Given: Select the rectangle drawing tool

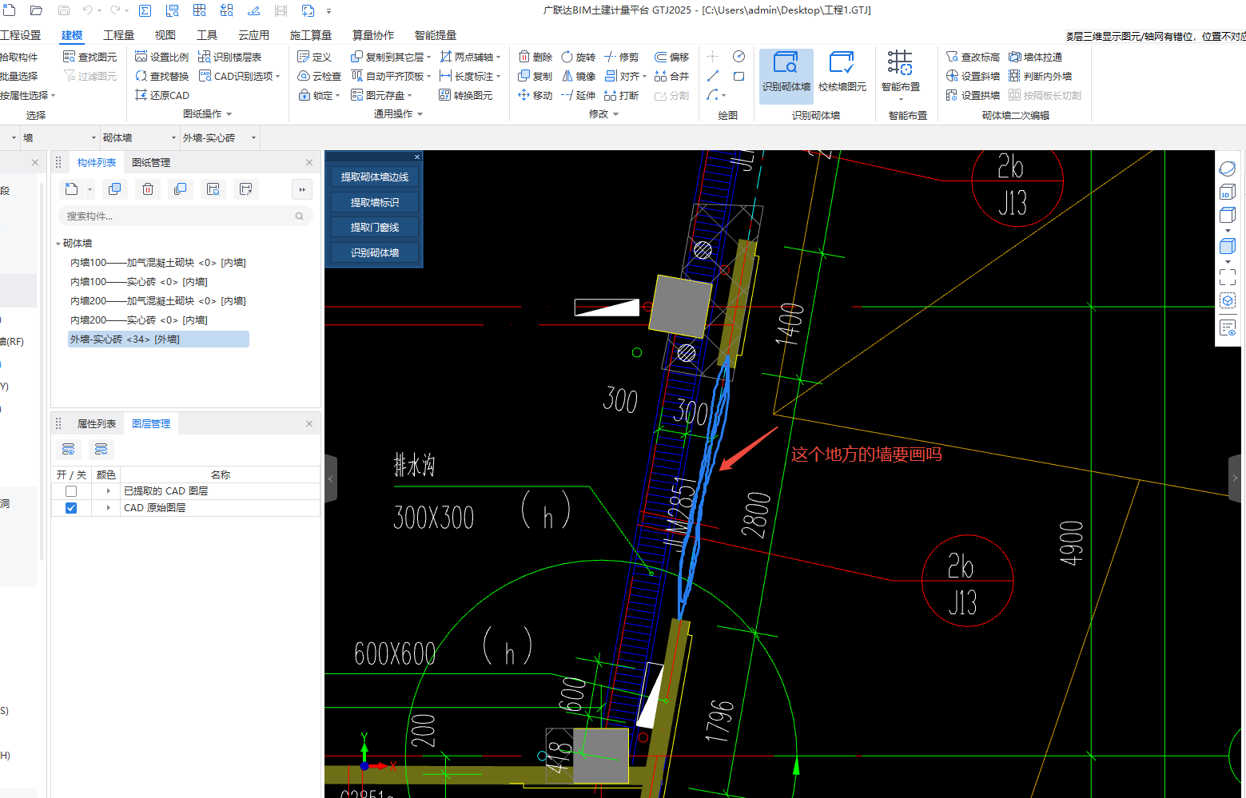Looking at the screenshot, I should click(x=738, y=76).
